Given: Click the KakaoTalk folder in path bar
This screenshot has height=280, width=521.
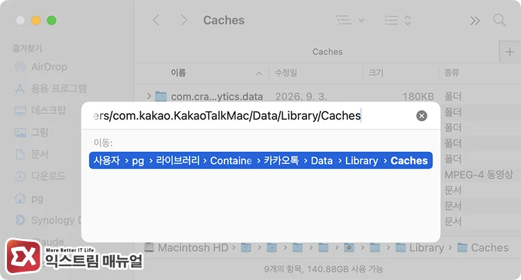Looking at the screenshot, I should [349, 248].
